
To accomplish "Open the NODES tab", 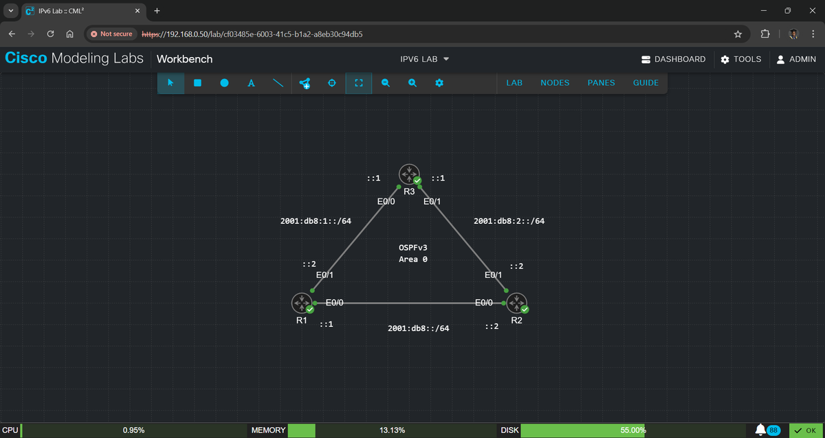I will point(555,83).
